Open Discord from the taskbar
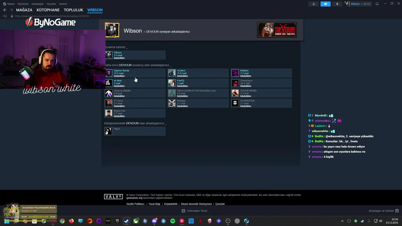This screenshot has height=226, width=402. tap(154, 221)
